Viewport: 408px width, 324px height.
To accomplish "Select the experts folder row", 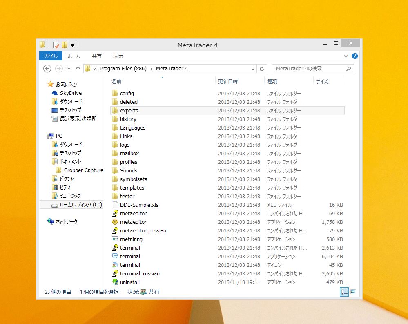I will coord(227,111).
